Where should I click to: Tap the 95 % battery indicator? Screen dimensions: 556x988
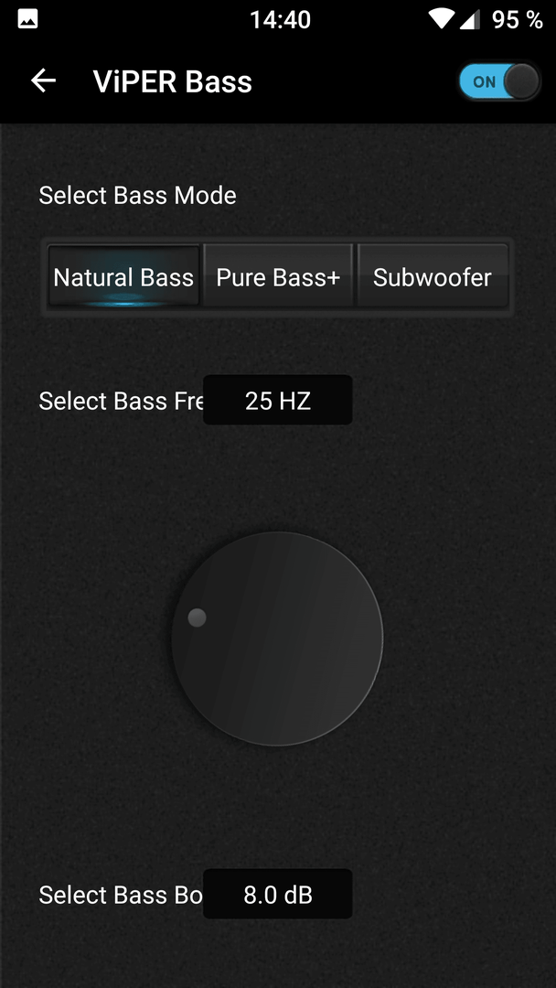pyautogui.click(x=517, y=19)
